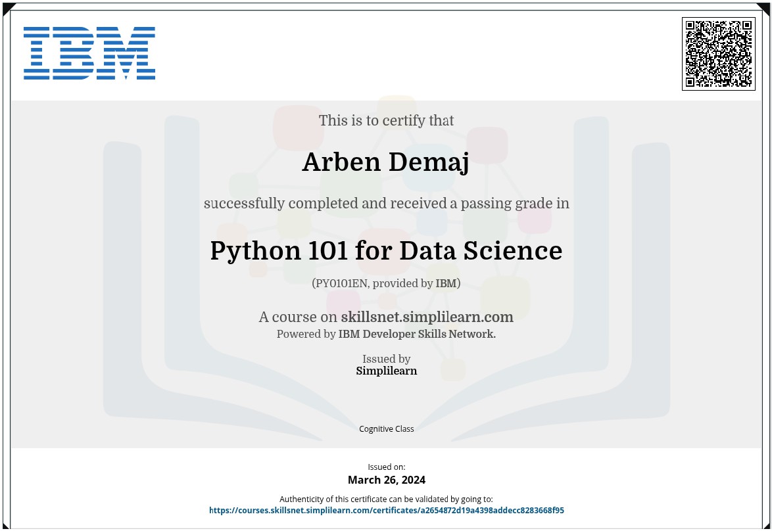Click the course title Python 101 for Data Science
772x531 pixels.
[386, 250]
